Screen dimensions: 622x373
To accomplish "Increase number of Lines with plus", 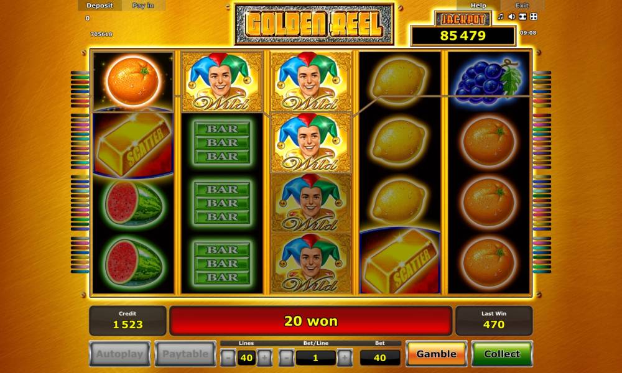I will (264, 358).
